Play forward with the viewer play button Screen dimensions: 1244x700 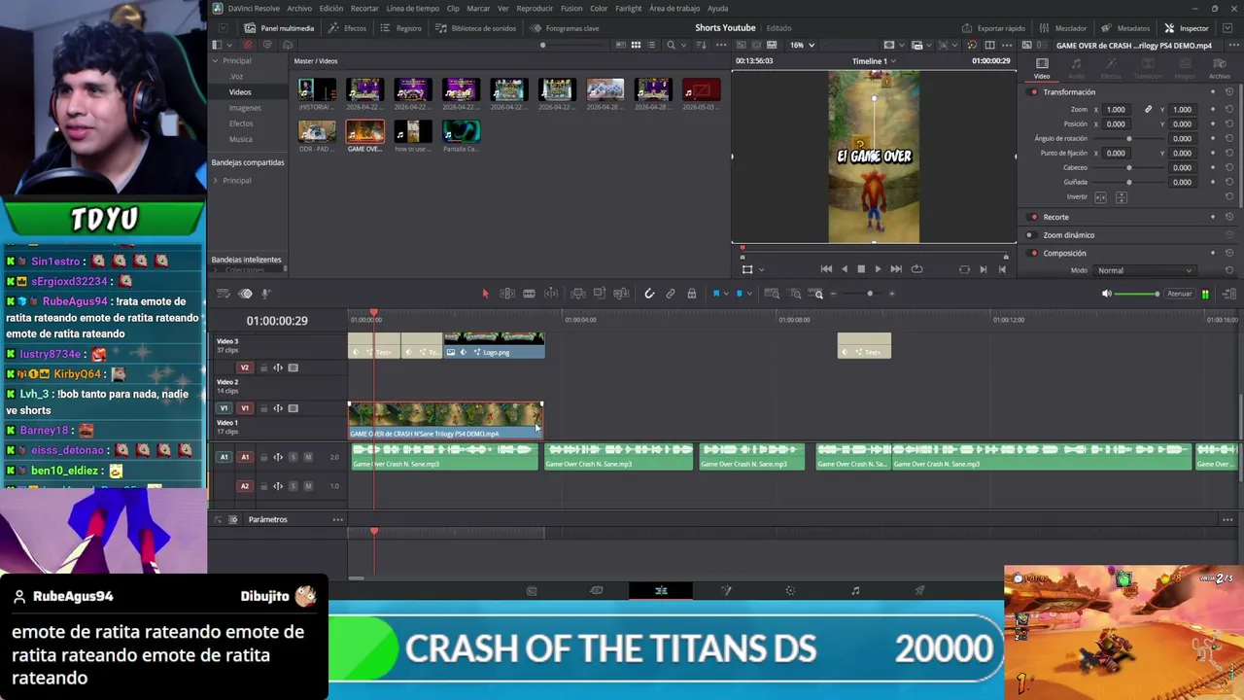(878, 269)
